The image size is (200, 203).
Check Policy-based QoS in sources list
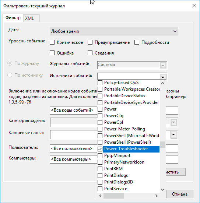100,83
